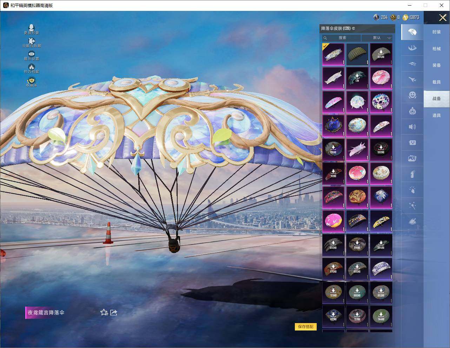Select the robot companion category icon

click(412, 111)
